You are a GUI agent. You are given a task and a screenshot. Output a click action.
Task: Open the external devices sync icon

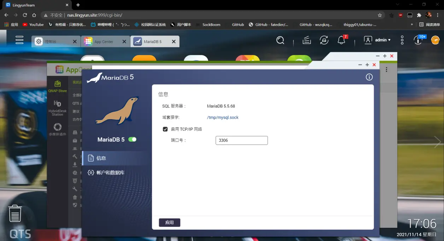pyautogui.click(x=324, y=40)
